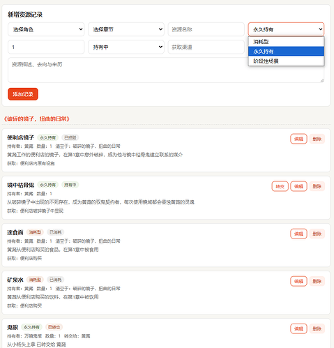334x348 pixels.
Task: Delete the 镜中枯骨鬼 record
Action: [317, 186]
